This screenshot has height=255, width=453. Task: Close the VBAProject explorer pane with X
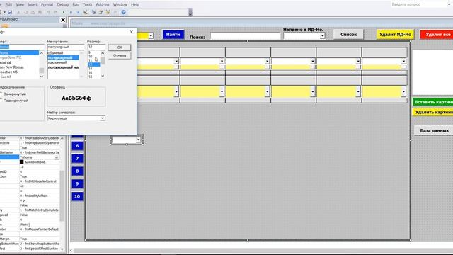coord(63,20)
